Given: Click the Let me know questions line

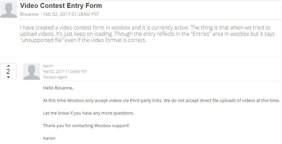Looking at the screenshot, I should [89, 113].
